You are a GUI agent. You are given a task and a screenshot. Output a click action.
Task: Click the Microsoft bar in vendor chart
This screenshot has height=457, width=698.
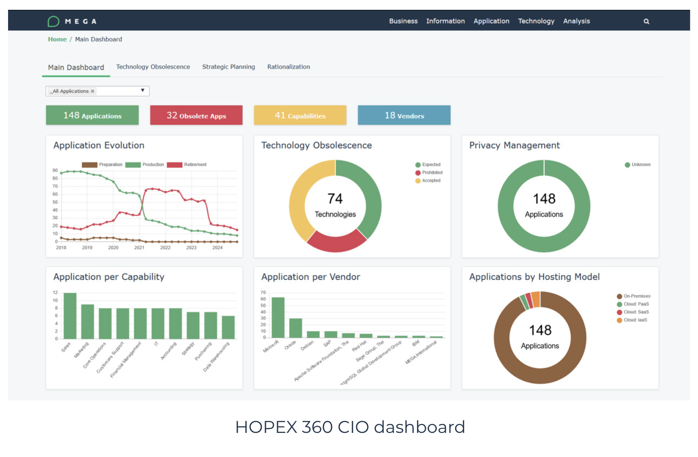[278, 318]
